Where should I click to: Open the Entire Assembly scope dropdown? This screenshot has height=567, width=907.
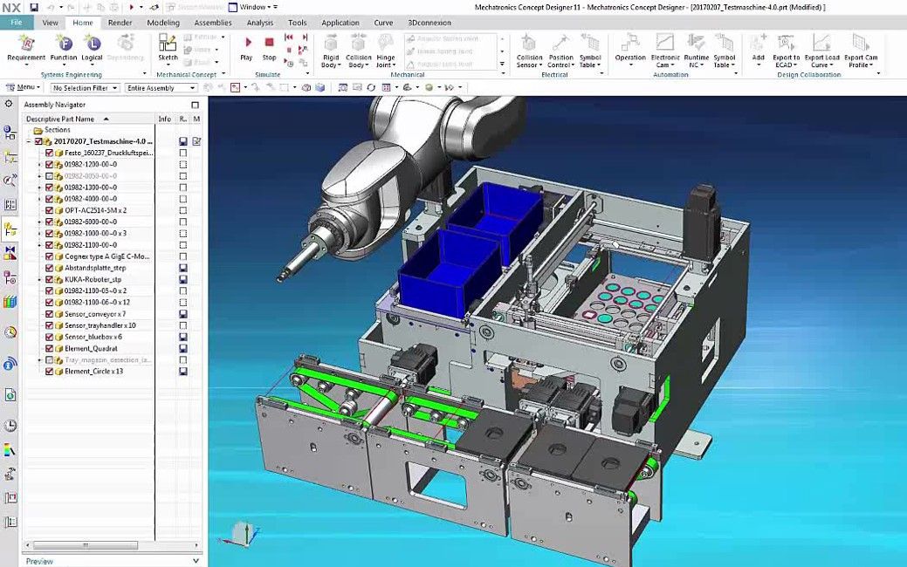click(161, 88)
